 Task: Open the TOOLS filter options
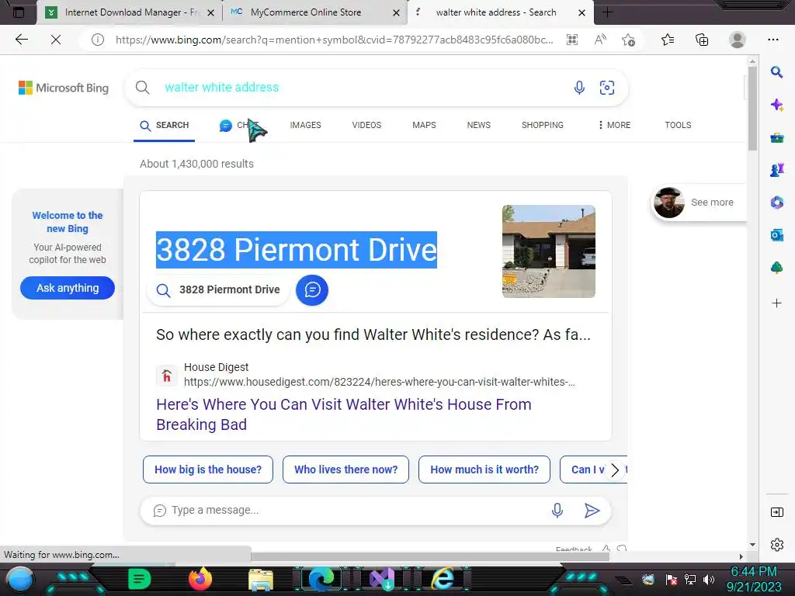click(x=678, y=125)
